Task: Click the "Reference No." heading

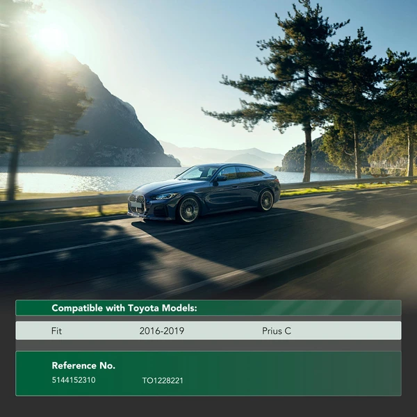Action: pyautogui.click(x=83, y=366)
